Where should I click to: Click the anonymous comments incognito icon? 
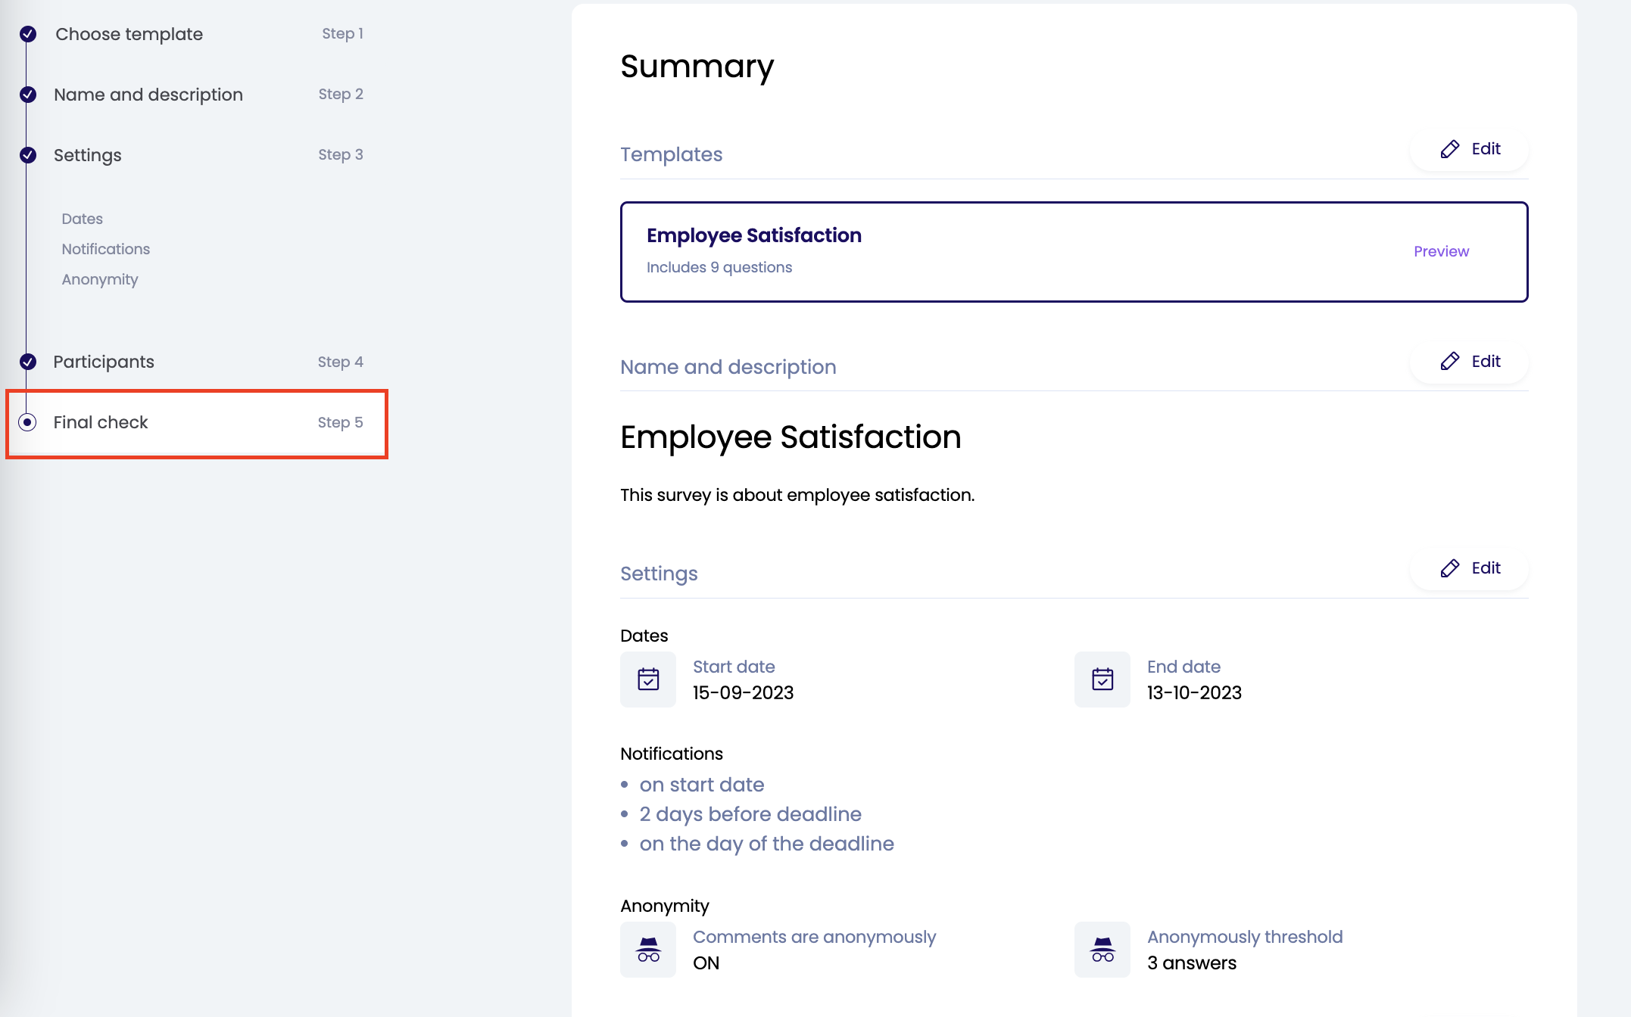[648, 949]
